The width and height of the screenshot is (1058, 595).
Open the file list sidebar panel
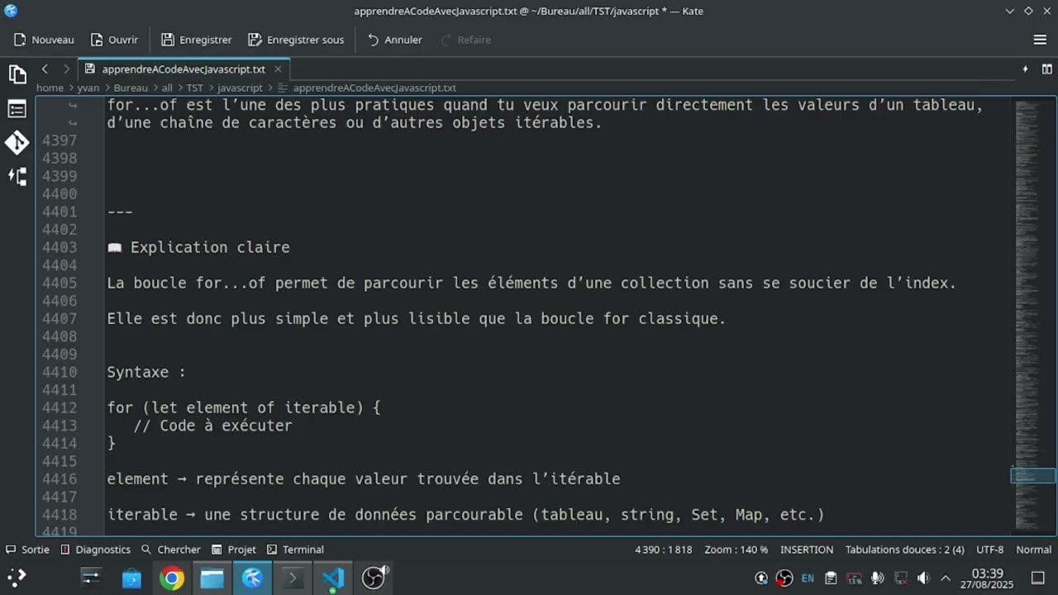(17, 109)
